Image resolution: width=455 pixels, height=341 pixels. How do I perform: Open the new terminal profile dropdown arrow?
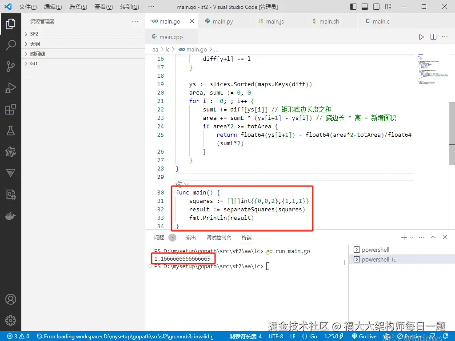[x=411, y=238]
